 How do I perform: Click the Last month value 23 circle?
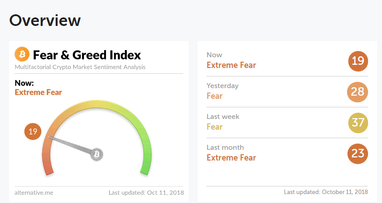(358, 153)
